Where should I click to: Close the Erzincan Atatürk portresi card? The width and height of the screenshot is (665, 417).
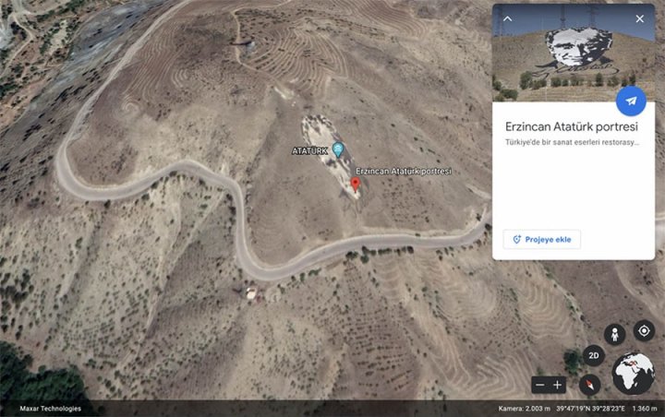click(x=639, y=18)
